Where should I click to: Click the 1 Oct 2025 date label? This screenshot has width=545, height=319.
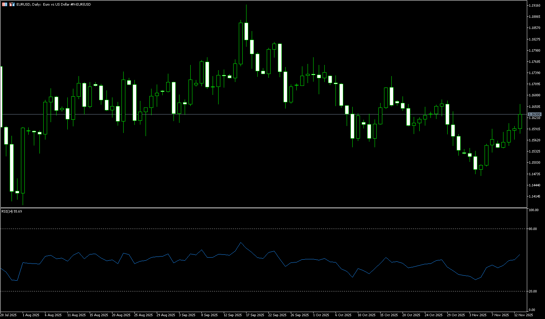pyautogui.click(x=321, y=315)
